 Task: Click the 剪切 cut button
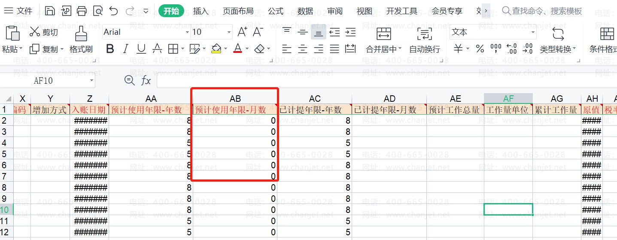point(44,32)
